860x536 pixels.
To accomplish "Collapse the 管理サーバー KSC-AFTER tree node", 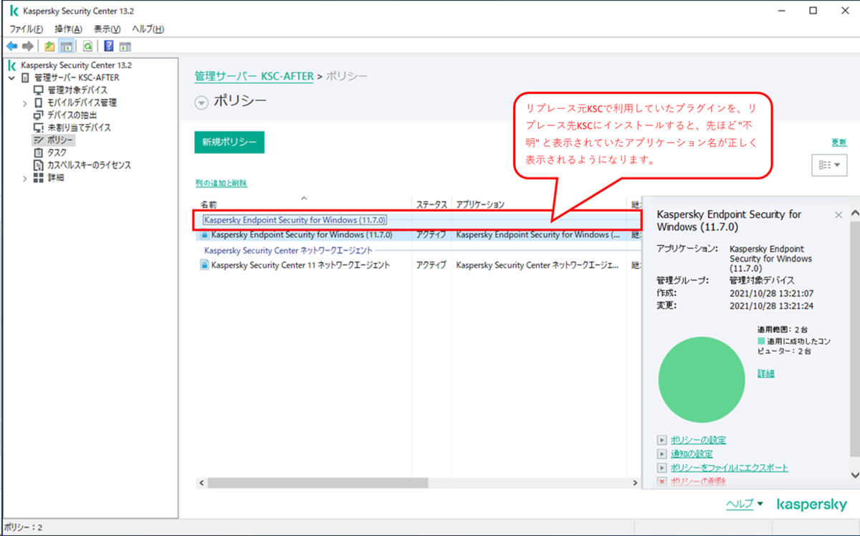I will 11,77.
